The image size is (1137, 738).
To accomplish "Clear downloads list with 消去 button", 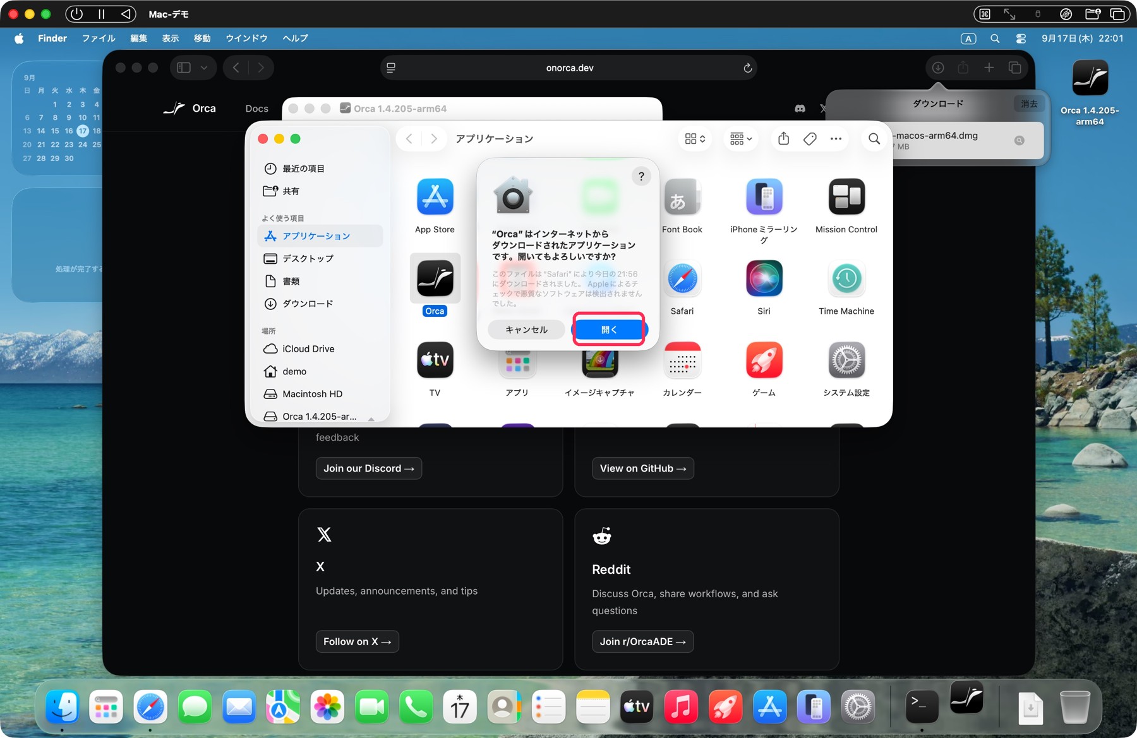I will [1029, 104].
